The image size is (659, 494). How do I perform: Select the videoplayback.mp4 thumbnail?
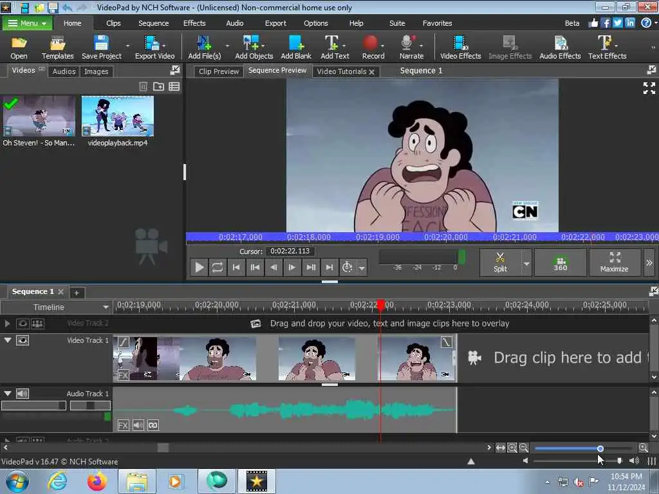[x=118, y=116]
